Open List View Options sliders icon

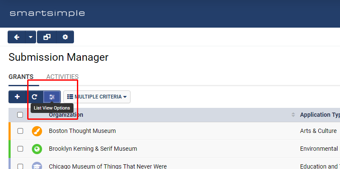(x=52, y=97)
